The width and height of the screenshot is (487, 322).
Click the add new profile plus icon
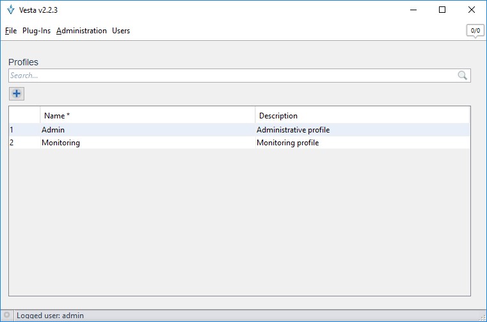tap(17, 93)
